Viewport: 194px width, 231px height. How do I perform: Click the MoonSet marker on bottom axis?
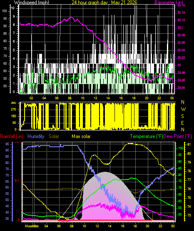[32, 226]
